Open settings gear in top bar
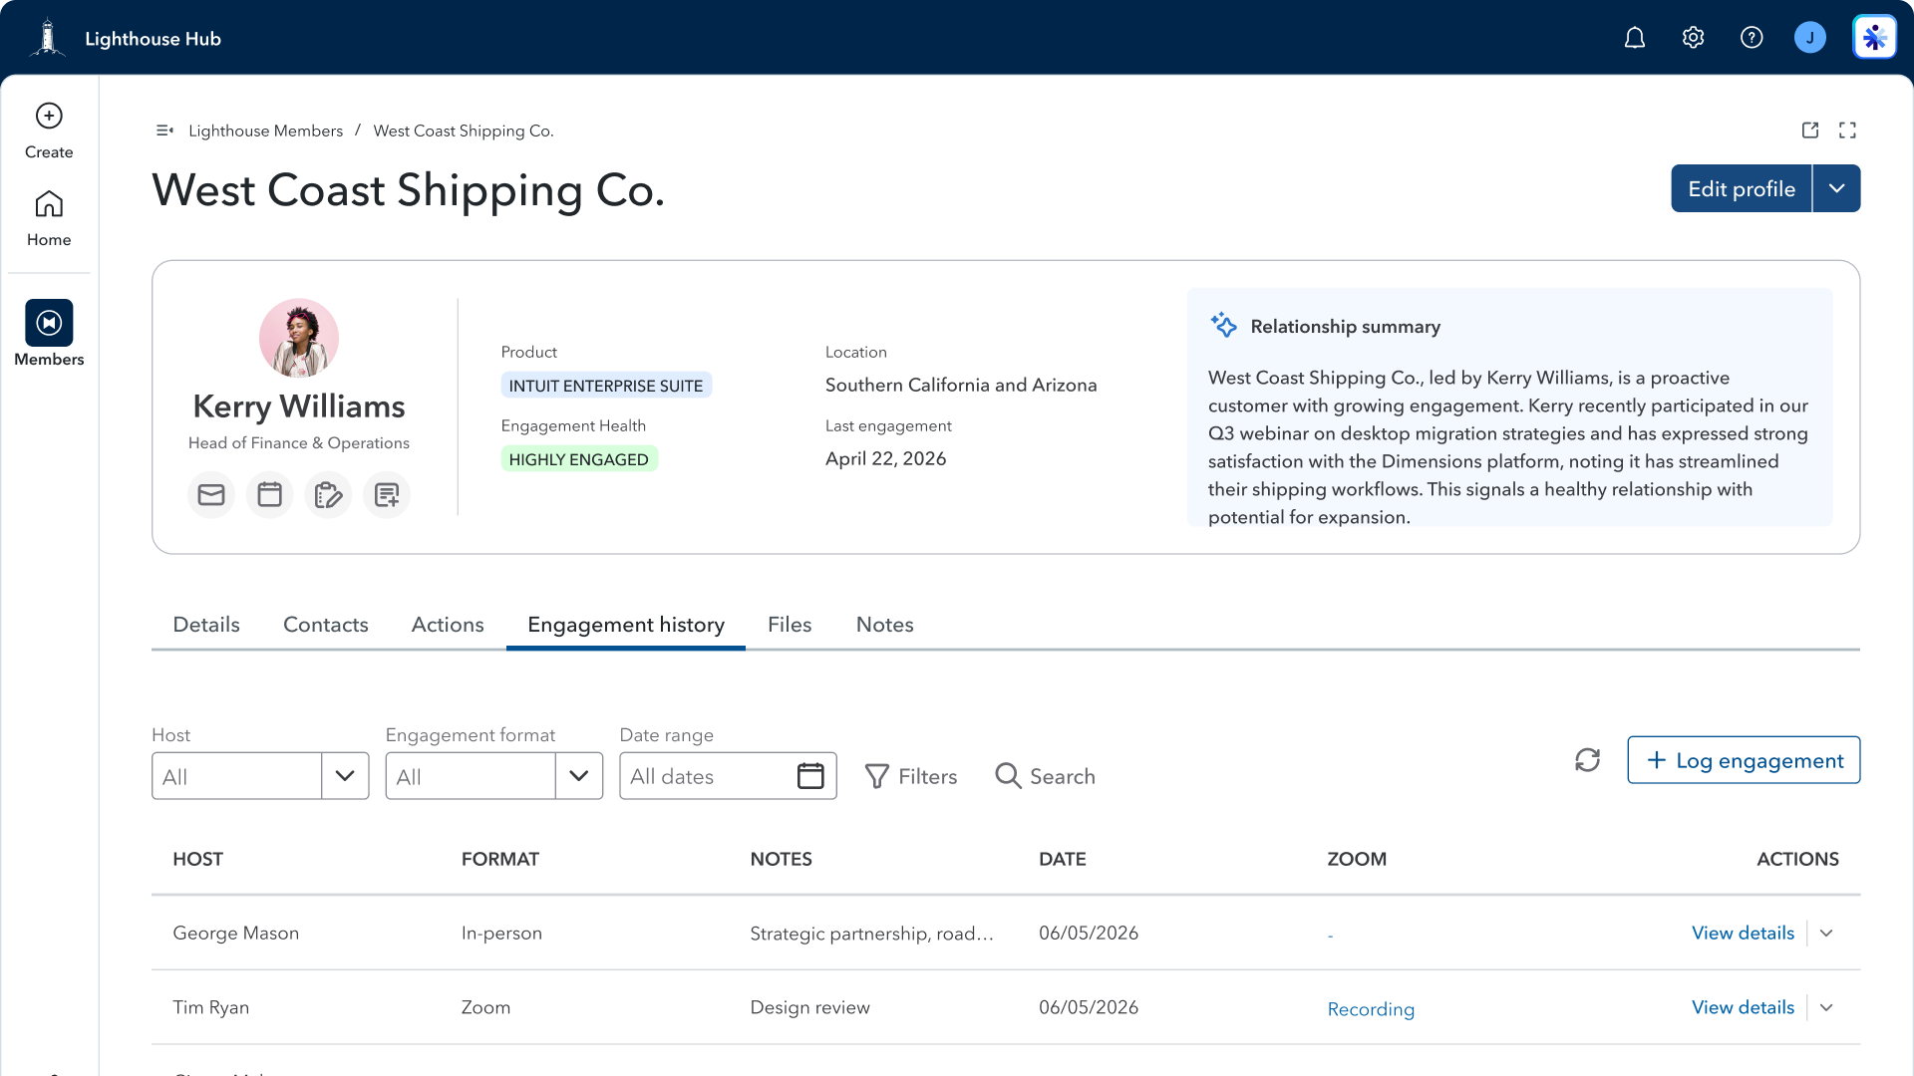 tap(1693, 38)
